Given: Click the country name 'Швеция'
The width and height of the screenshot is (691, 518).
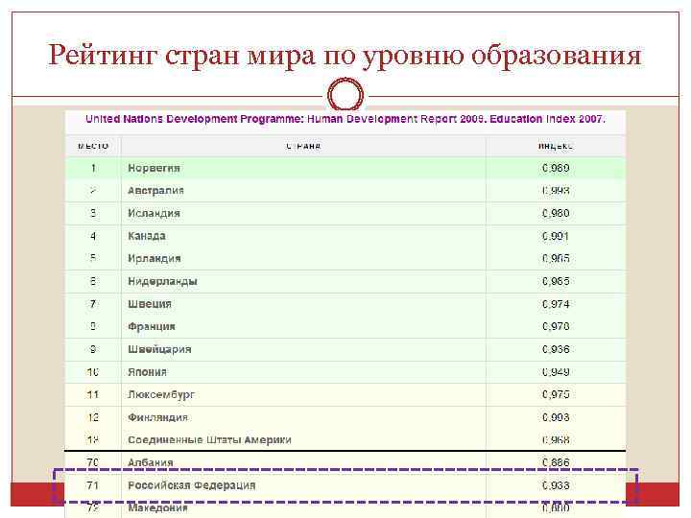Looking at the screenshot, I should (150, 304).
